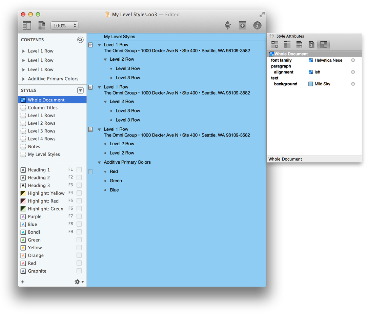Remove the Helvetica Neue font family attribute

click(353, 60)
